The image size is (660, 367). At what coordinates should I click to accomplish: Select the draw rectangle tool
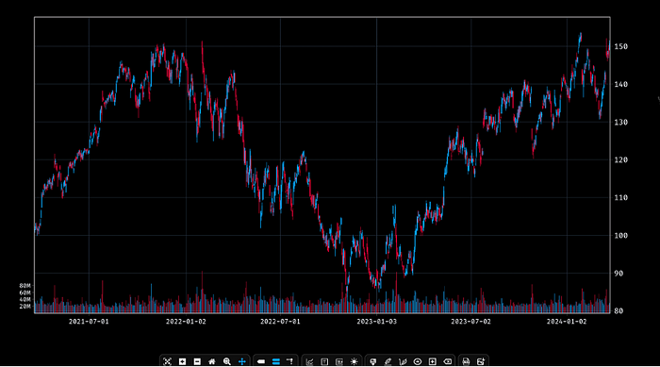click(432, 361)
